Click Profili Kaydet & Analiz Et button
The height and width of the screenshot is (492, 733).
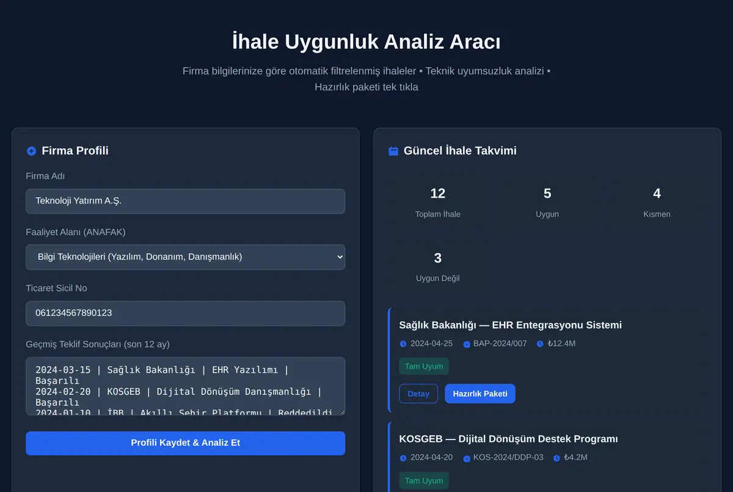point(185,443)
